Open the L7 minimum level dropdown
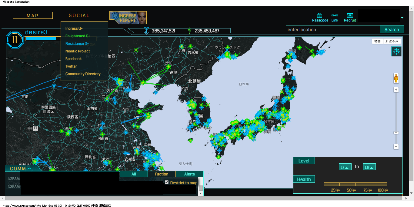Viewport: 414px width, 207px height. [345, 167]
